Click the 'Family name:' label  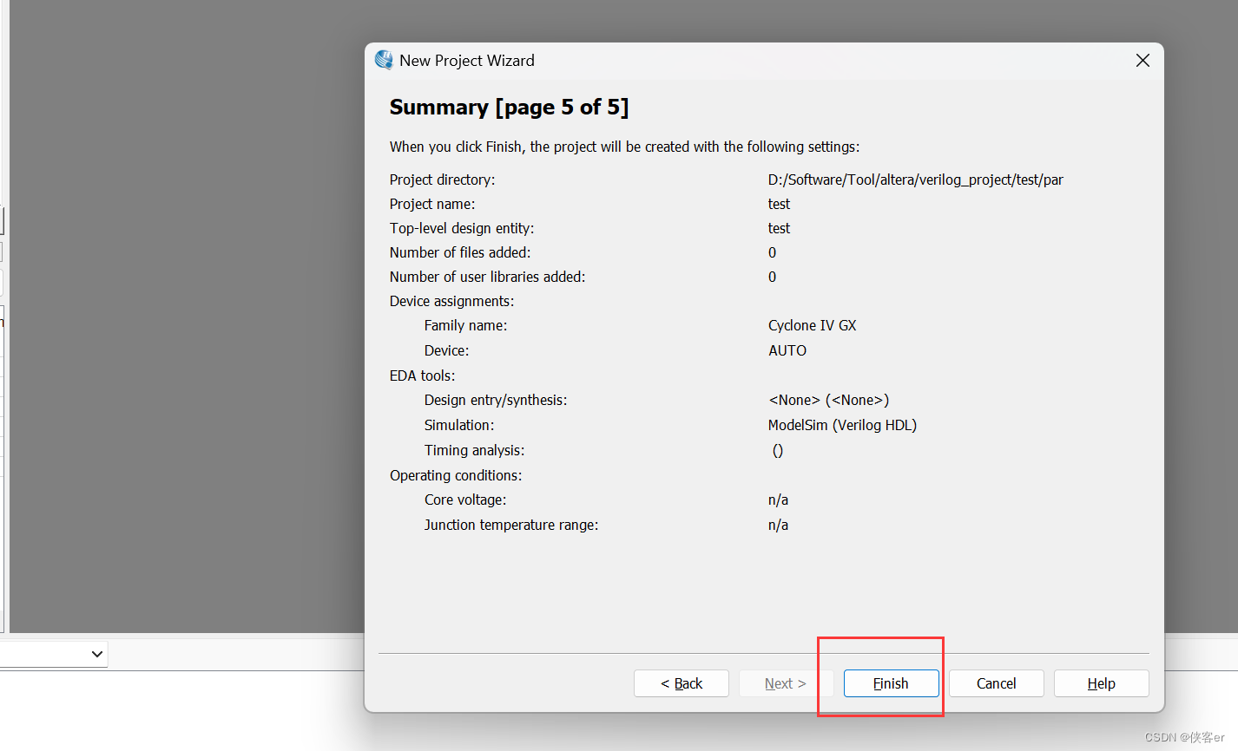coord(465,325)
